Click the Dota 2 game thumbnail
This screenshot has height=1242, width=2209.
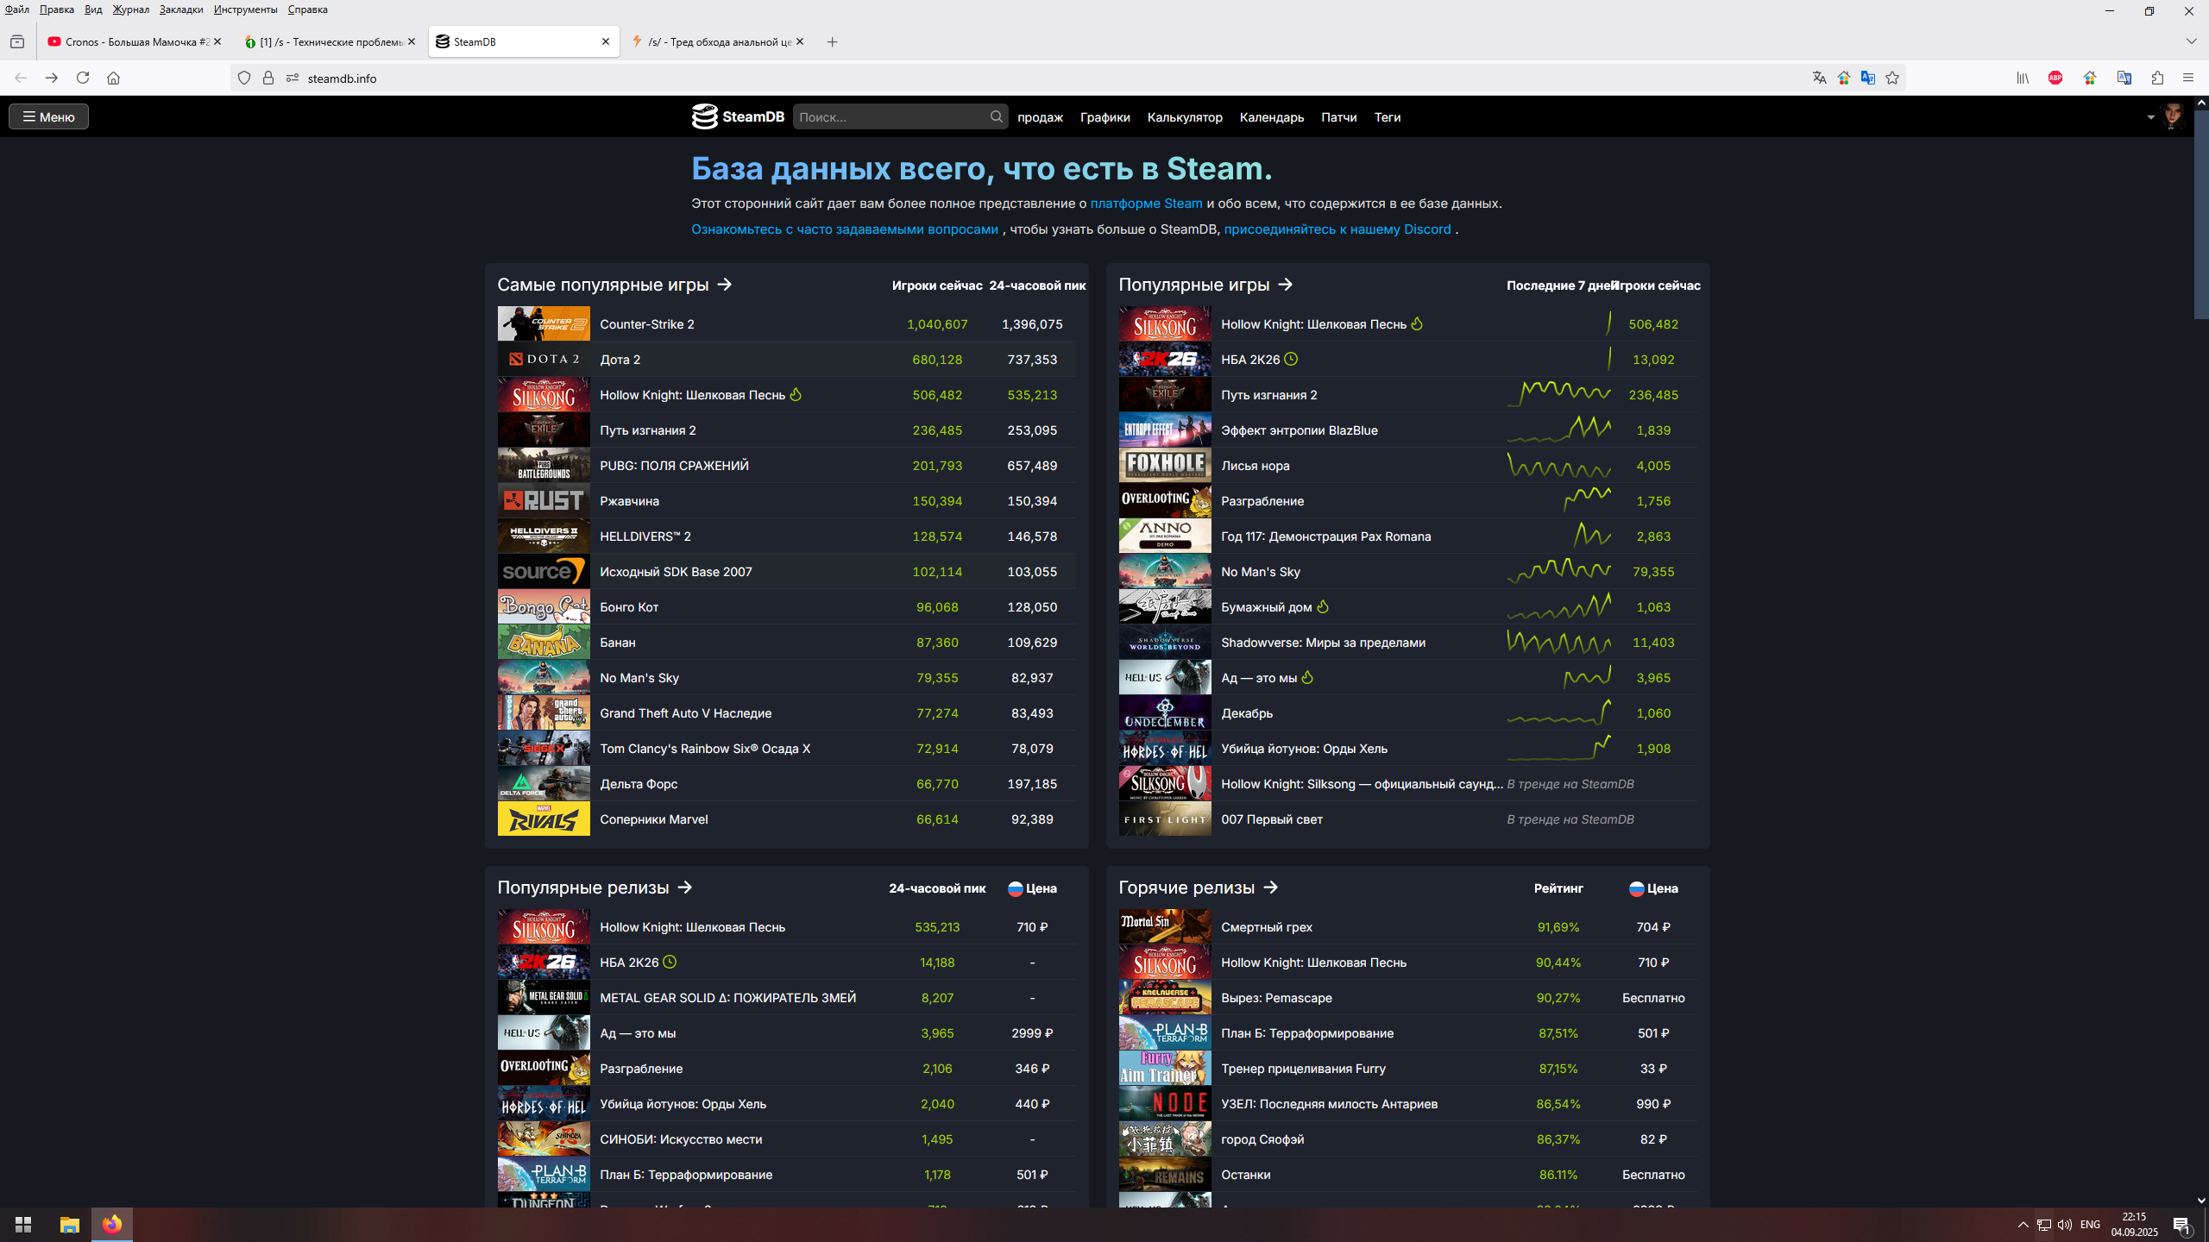[544, 359]
